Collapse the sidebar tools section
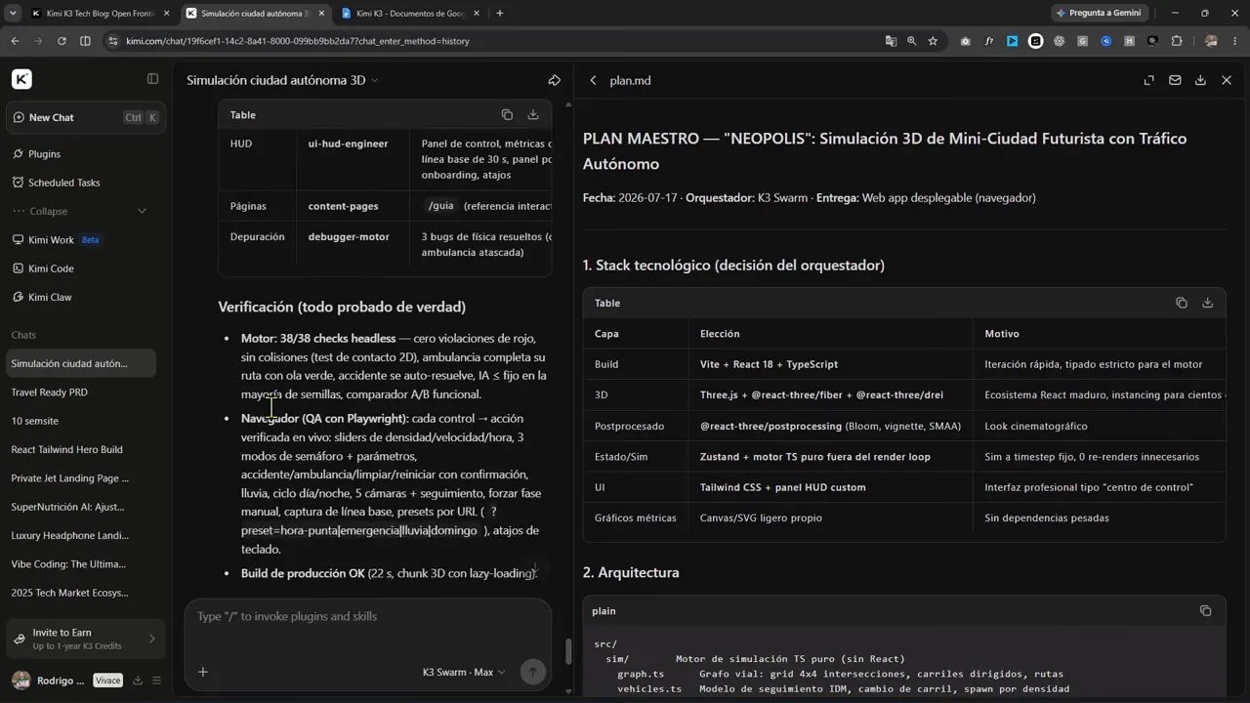 coord(80,211)
